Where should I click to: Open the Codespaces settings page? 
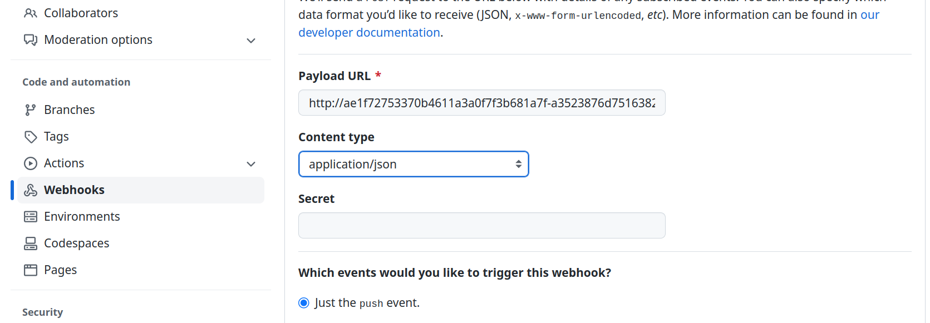(x=76, y=243)
